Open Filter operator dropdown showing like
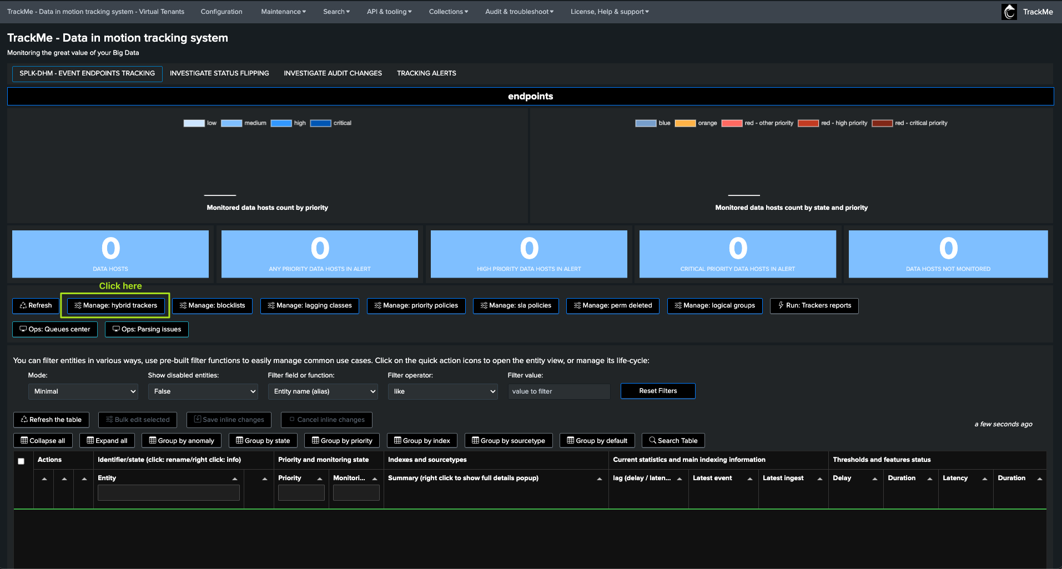The width and height of the screenshot is (1062, 569). [x=443, y=391]
